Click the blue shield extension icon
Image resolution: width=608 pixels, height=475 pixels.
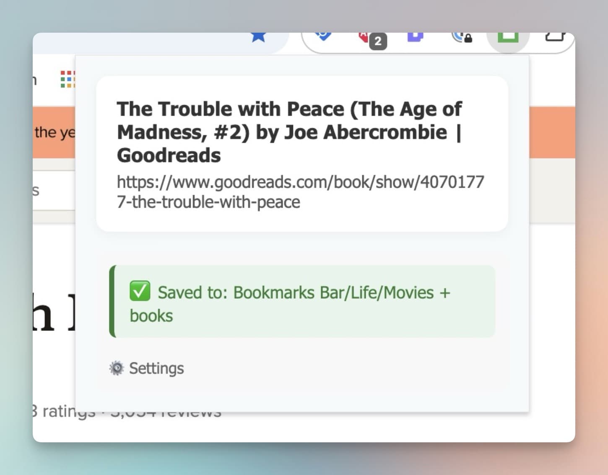(x=323, y=36)
